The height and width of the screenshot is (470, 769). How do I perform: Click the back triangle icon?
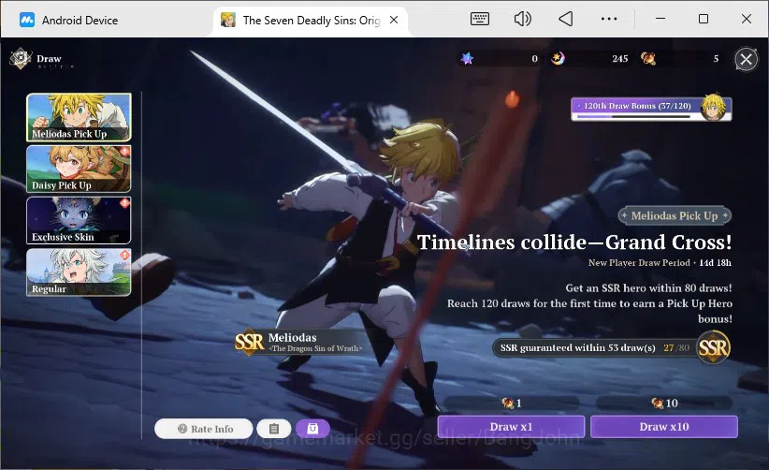(565, 19)
